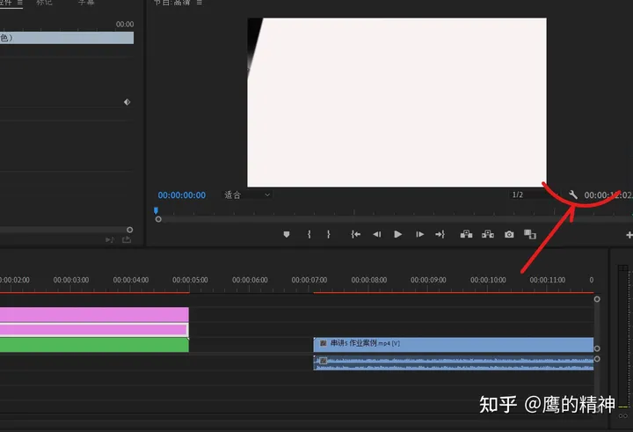This screenshot has height=432, width=633.
Task: Open Program monitor wrench settings
Action: 573,194
